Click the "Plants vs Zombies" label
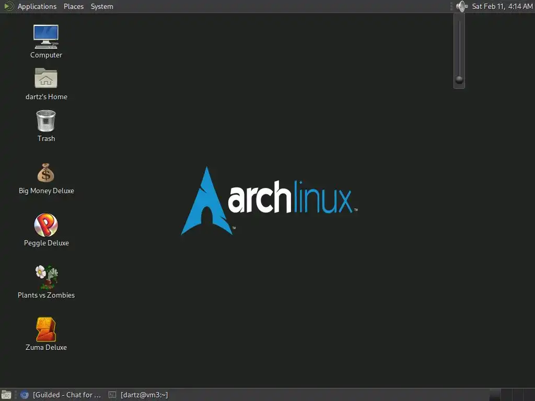The width and height of the screenshot is (535, 401). (46, 295)
